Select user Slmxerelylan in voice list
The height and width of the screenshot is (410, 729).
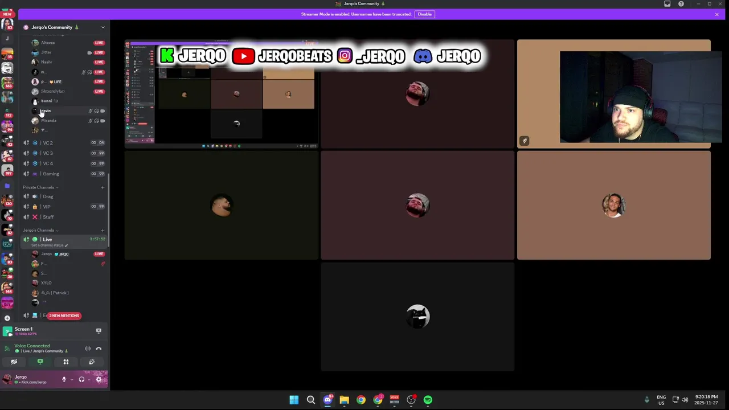[52, 91]
